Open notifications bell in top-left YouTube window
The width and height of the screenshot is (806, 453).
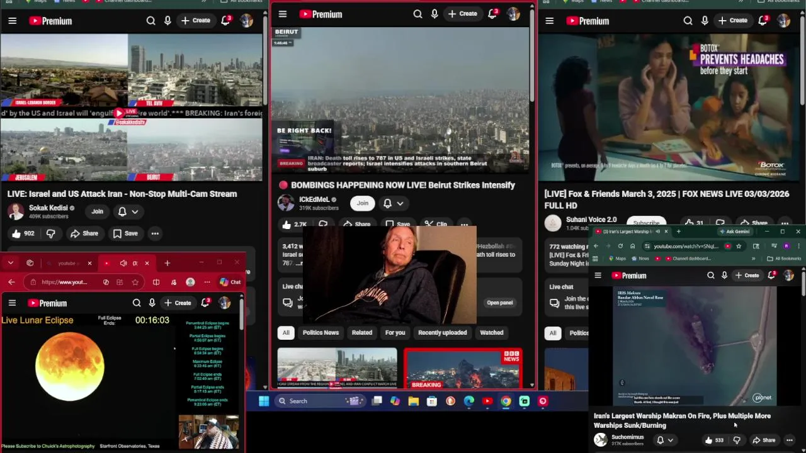point(225,21)
